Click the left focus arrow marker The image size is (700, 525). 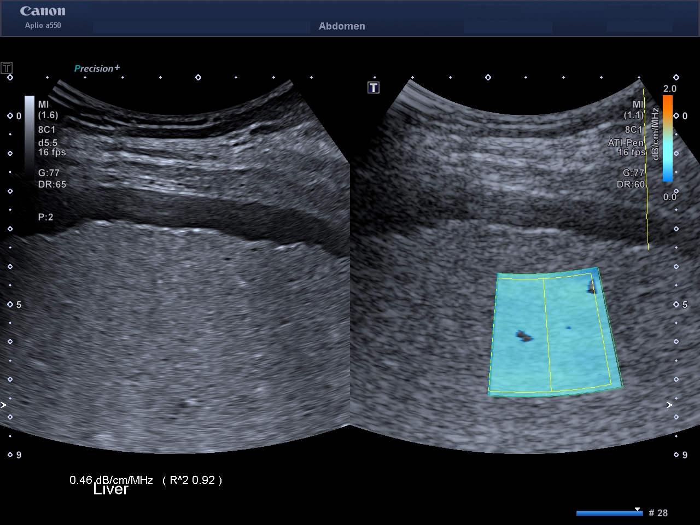click(3, 405)
